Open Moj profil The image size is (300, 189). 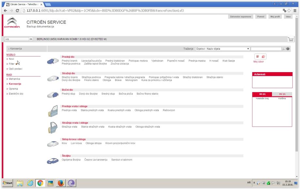[275, 17]
